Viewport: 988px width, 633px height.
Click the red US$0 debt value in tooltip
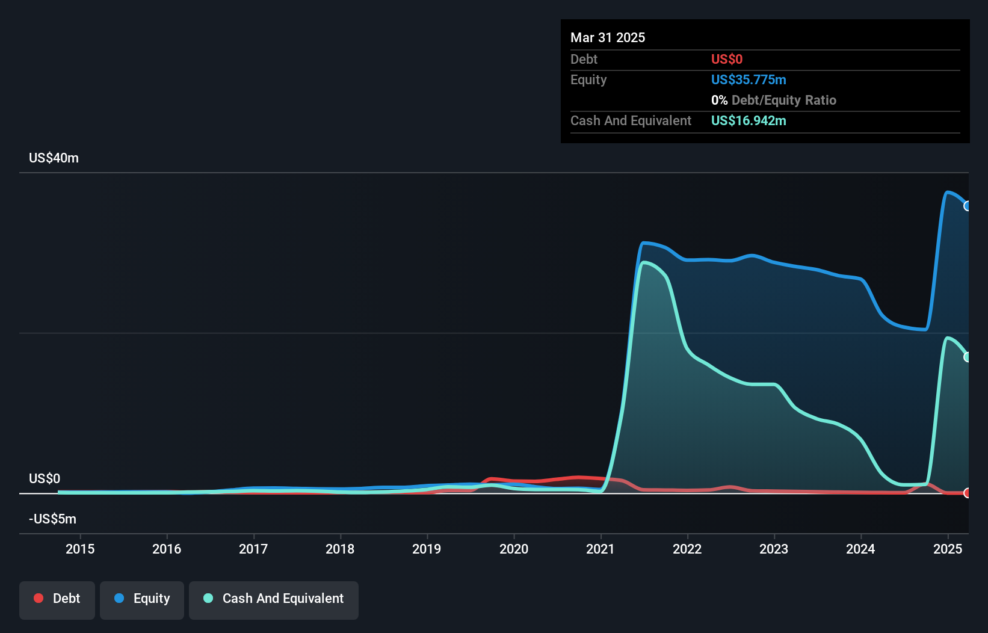tap(727, 59)
